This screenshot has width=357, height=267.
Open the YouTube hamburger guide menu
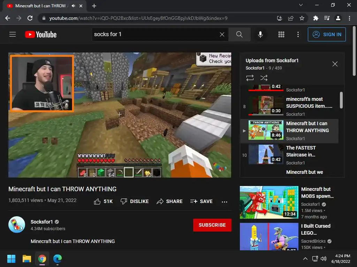(13, 34)
